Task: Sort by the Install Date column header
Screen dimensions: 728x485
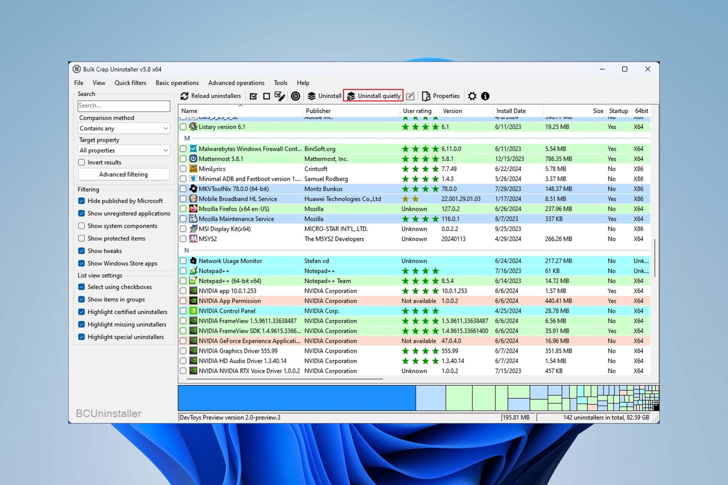Action: [x=518, y=111]
